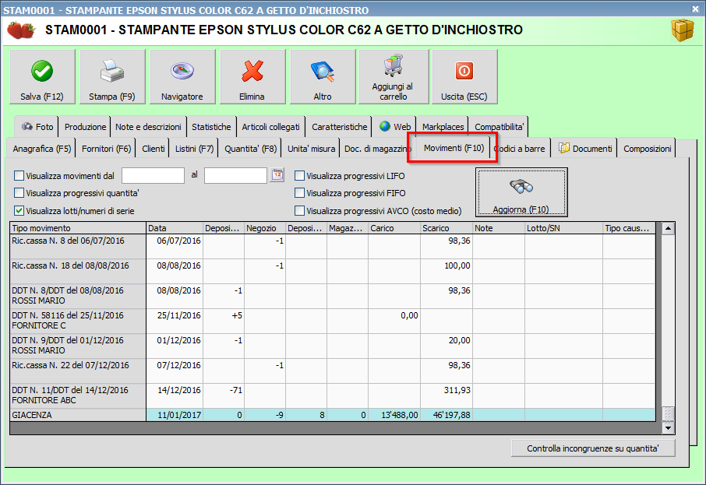Click the camera icon on Foto tab
Image resolution: width=706 pixels, height=485 pixels.
(27, 126)
